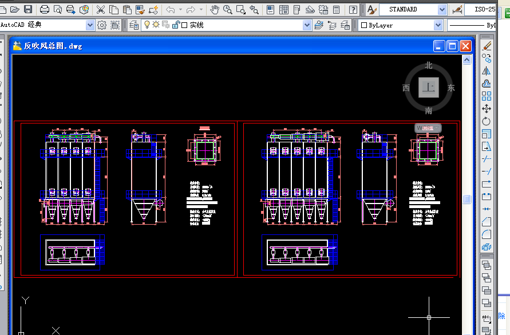The width and height of the screenshot is (510, 335).
Task: Click the Help question mark button
Action: (x=353, y=9)
